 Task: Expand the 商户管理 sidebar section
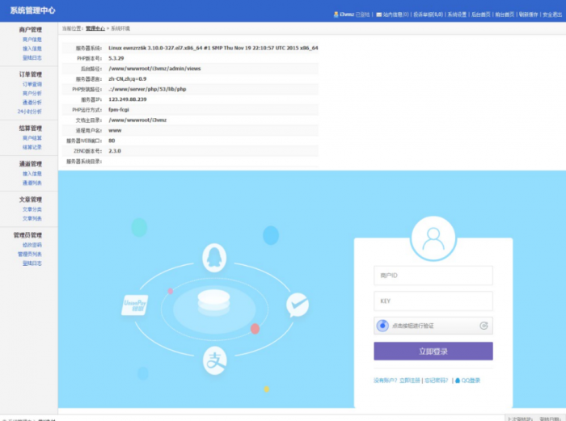tap(31, 30)
